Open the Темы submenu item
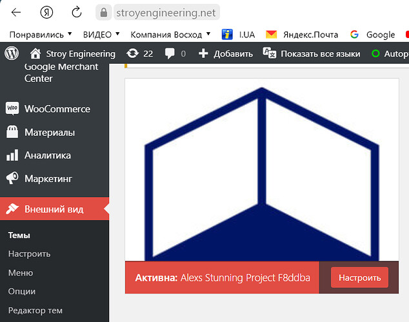409x322 pixels. point(19,235)
